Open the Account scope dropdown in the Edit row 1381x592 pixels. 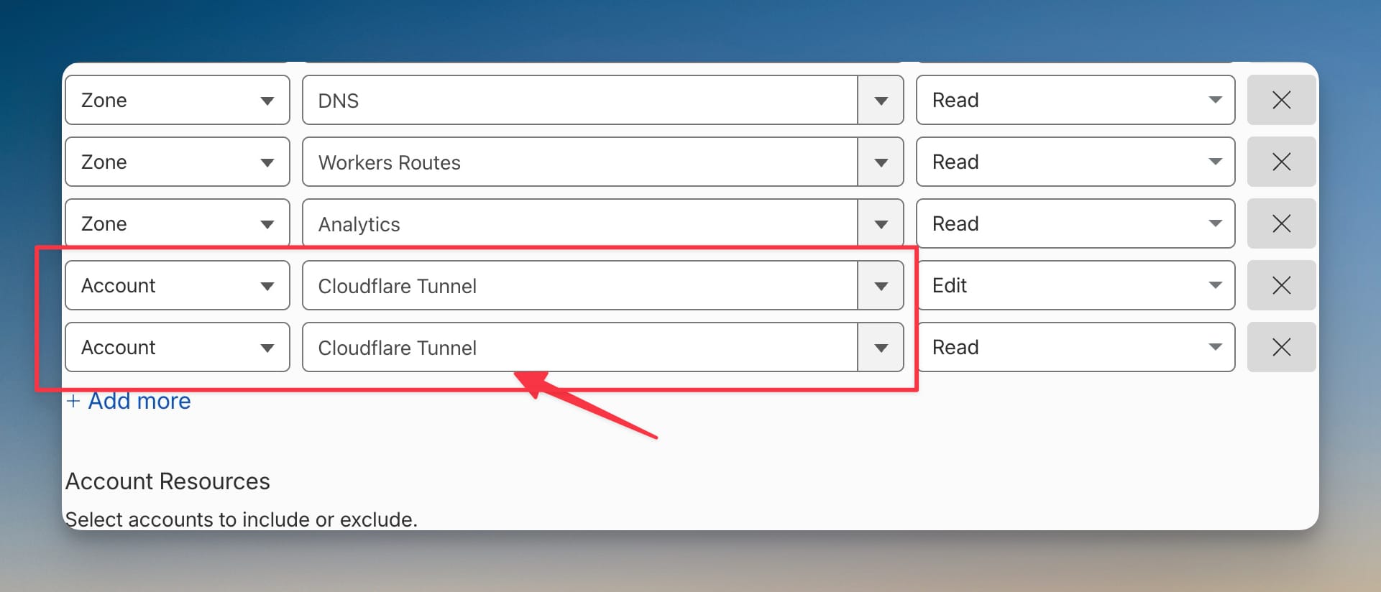(x=178, y=285)
